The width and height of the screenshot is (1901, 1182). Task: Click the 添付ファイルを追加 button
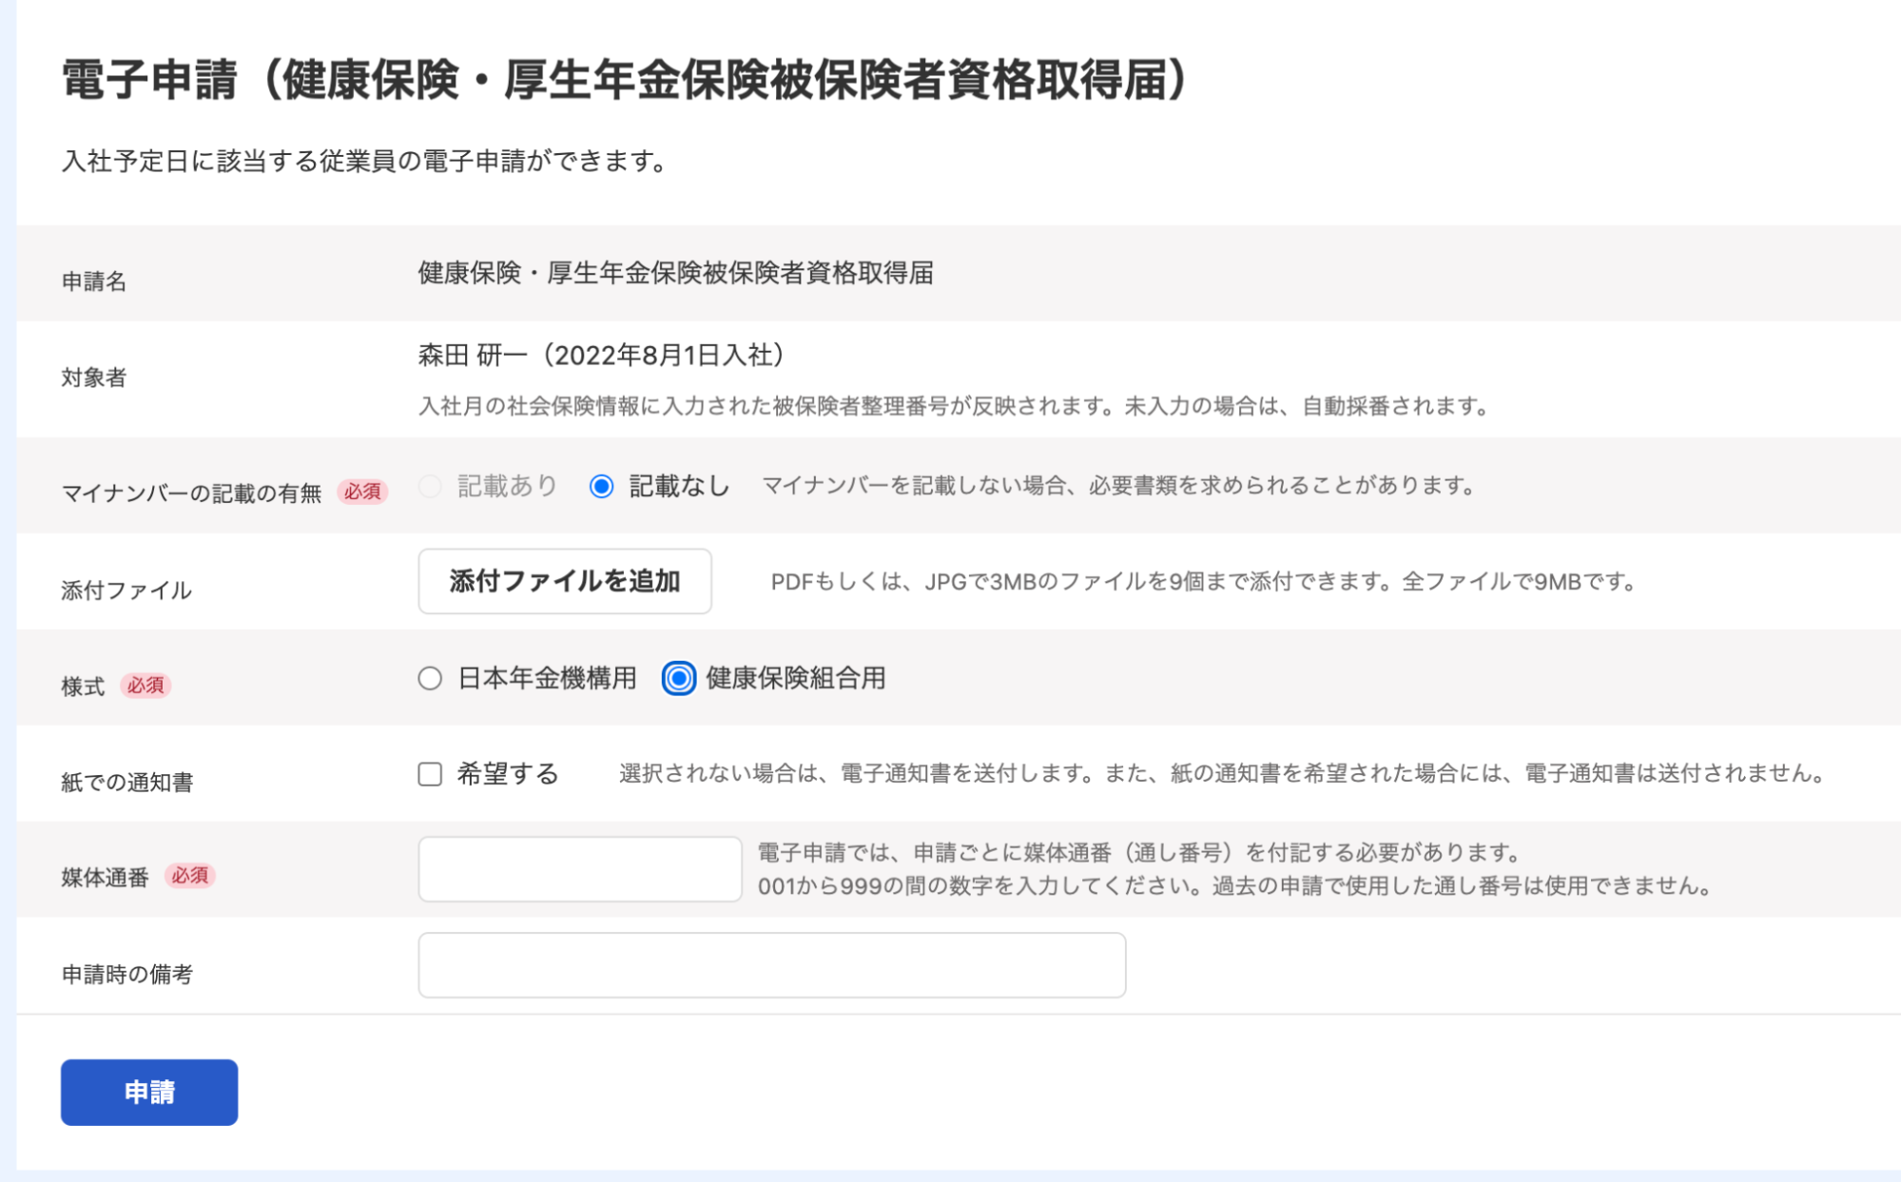tap(564, 582)
